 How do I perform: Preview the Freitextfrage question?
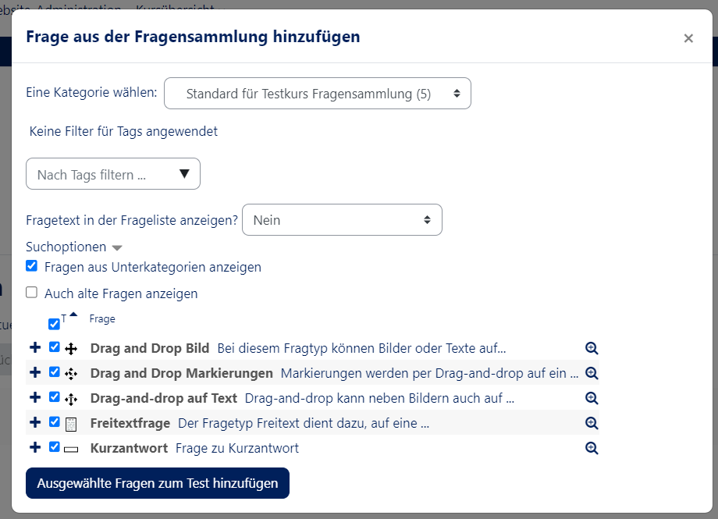coord(592,423)
